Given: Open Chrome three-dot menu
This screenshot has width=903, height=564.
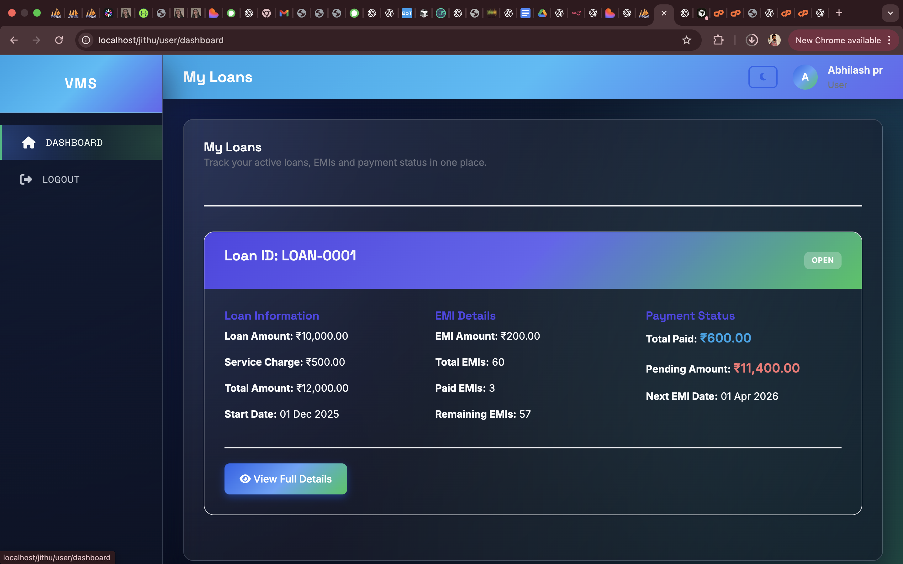Looking at the screenshot, I should tap(890, 40).
